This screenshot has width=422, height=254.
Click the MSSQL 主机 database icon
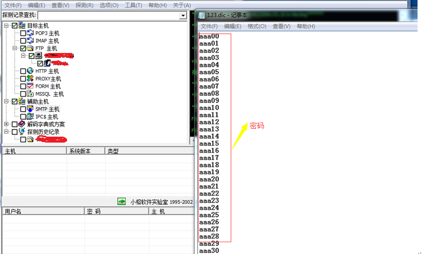pyautogui.click(x=30, y=94)
